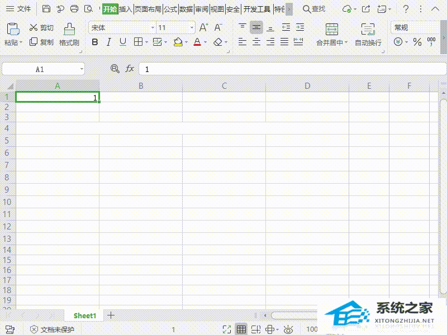Switch to the 插入 (Insert) tab

(125, 9)
